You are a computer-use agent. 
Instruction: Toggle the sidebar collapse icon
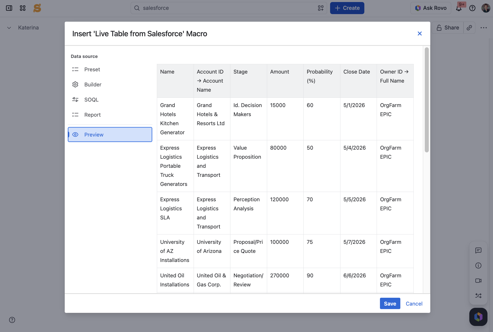pos(9,8)
